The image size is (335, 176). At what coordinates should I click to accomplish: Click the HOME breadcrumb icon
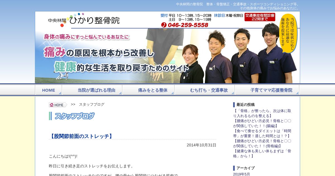pyautogui.click(x=58, y=105)
